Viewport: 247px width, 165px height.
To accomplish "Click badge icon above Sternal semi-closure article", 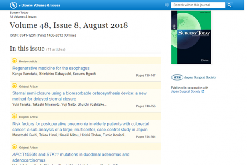I will (x=14, y=86).
